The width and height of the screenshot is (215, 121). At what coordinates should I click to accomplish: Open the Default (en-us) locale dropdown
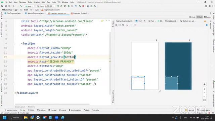click(188, 21)
